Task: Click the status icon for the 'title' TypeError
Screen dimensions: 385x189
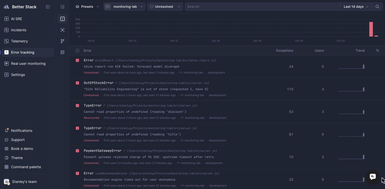Action: (x=77, y=128)
